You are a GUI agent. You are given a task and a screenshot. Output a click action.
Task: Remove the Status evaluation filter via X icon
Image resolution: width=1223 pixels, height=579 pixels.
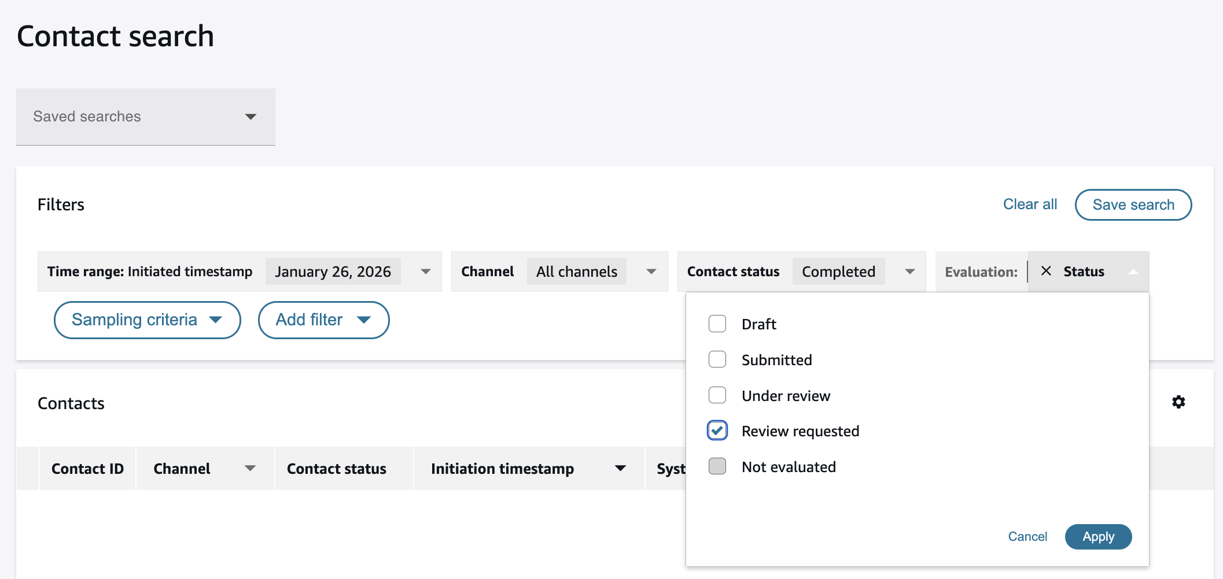1046,271
